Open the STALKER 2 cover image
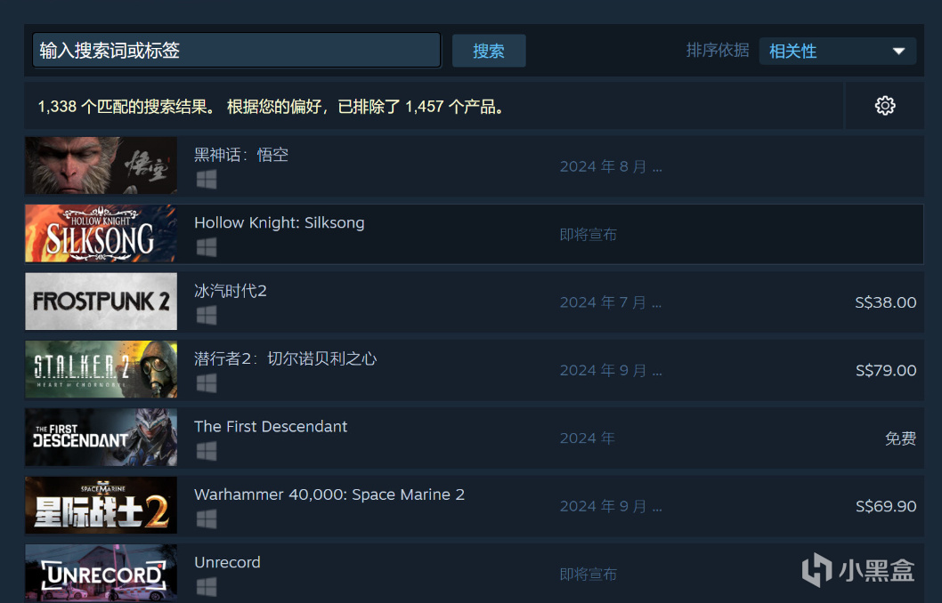 tap(101, 369)
